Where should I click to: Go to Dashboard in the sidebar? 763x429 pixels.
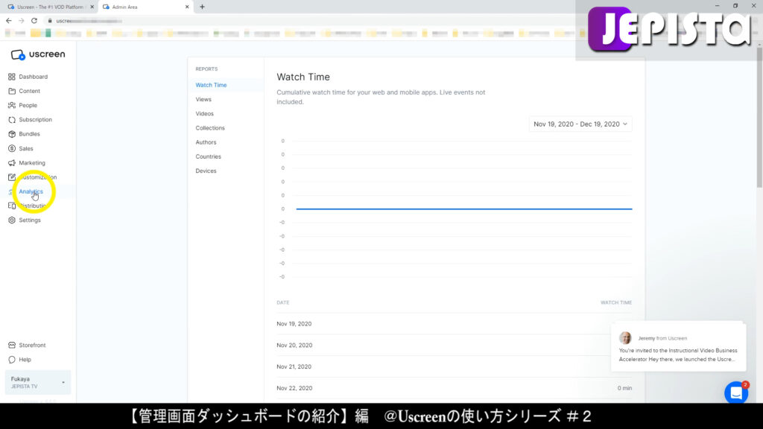point(33,77)
